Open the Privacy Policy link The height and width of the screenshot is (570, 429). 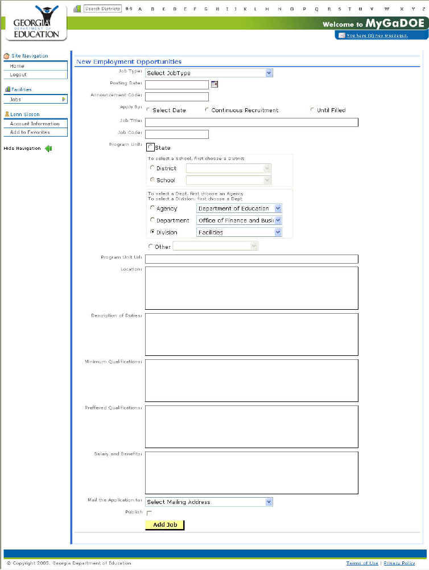pos(399,563)
